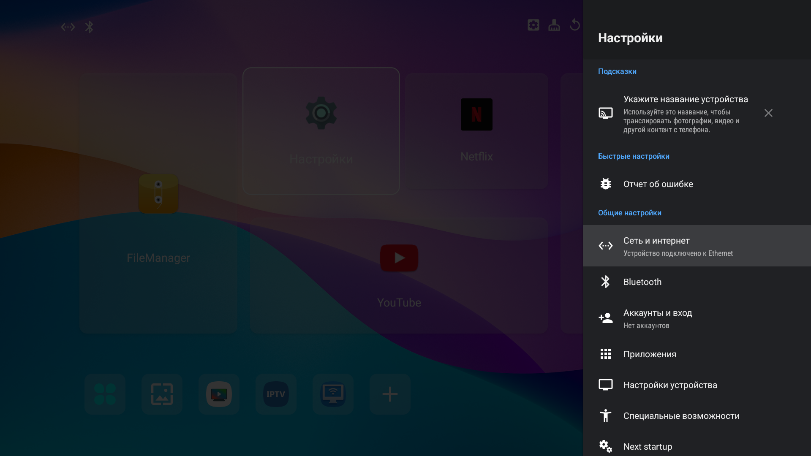Screen dimensions: 811x456
Task: Open the screen mirroring app icon
Action: point(333,394)
